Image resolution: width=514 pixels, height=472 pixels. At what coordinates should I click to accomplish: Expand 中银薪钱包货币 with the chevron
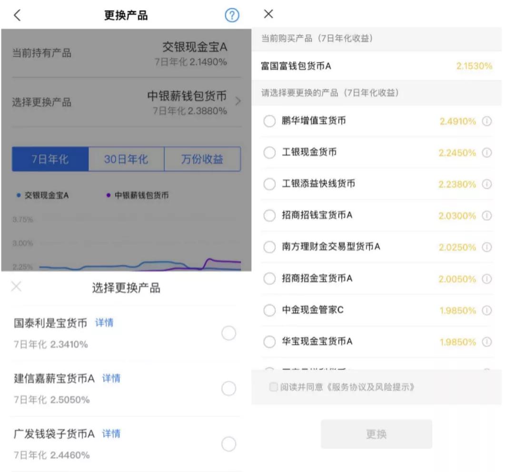coord(238,101)
